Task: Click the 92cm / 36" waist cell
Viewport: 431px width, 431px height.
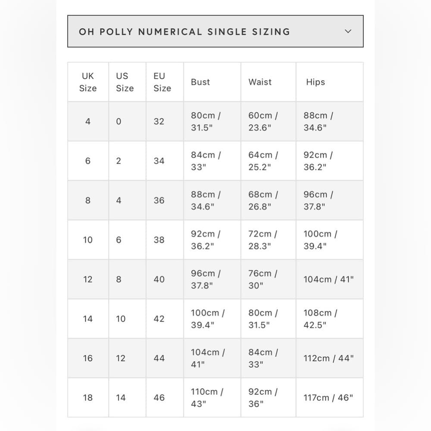Action: 268,397
